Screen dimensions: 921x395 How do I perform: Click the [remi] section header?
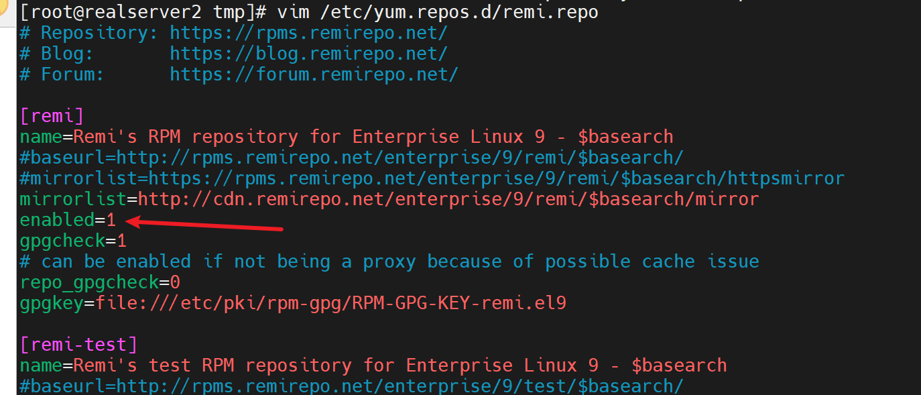pos(52,115)
